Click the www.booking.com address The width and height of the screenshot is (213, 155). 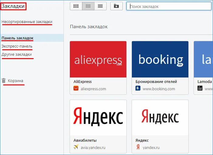pyautogui.click(x=159, y=89)
